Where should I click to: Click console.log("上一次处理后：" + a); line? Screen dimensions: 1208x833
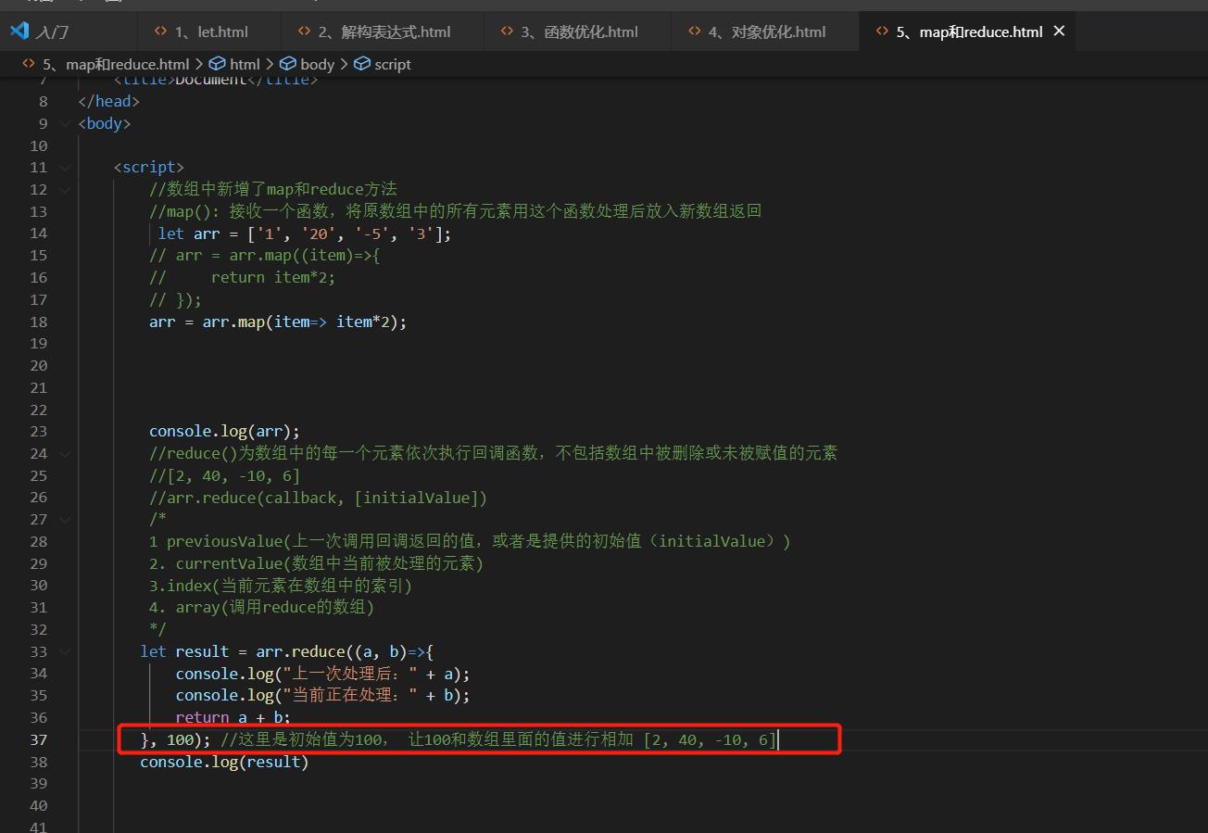pos(323,674)
